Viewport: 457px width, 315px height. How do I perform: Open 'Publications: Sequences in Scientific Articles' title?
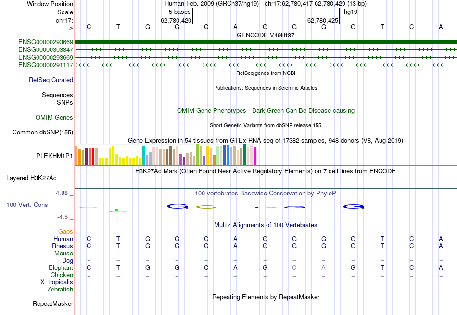[266, 88]
